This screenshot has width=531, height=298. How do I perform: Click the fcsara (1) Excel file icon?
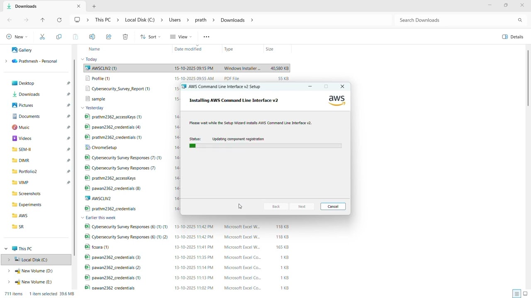coord(88,247)
